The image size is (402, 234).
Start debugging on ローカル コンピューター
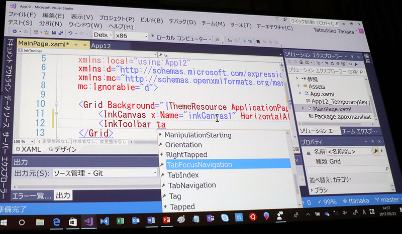point(179,38)
